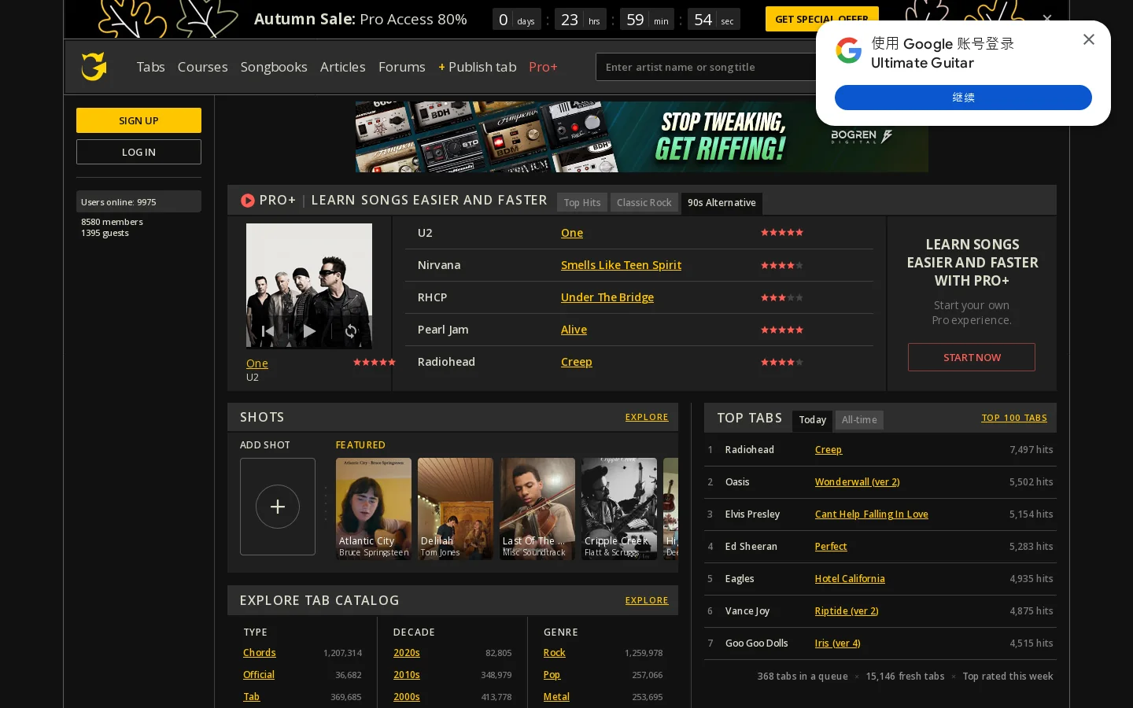The image size is (1133, 708).
Task: Open Creep in Top Tabs list
Action: point(829,450)
